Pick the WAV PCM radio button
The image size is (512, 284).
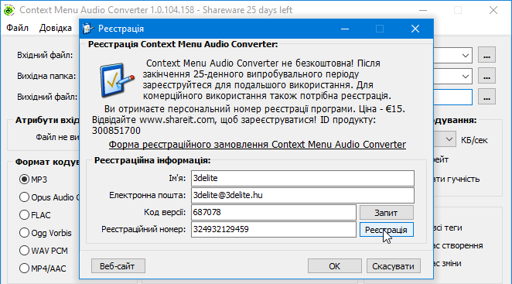(x=24, y=251)
